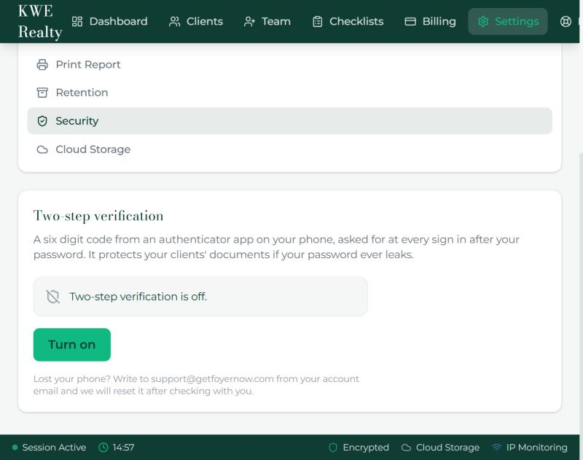Click the session timer clock icon
The image size is (583, 460).
[103, 448]
